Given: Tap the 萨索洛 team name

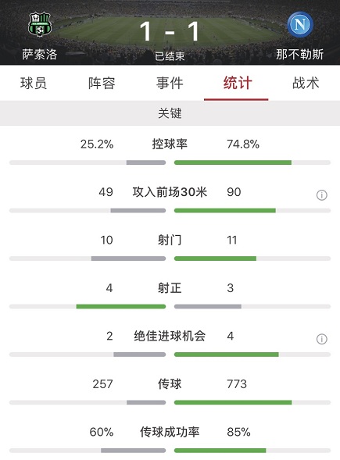Looking at the screenshot, I should click(40, 55).
